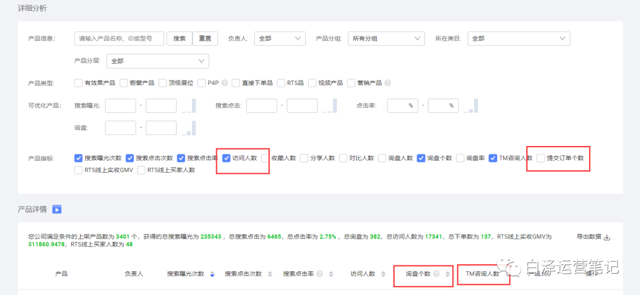Image resolution: width=640 pixels, height=295 pixels.
Task: Open the 产品分层 dropdown
Action: [158, 61]
